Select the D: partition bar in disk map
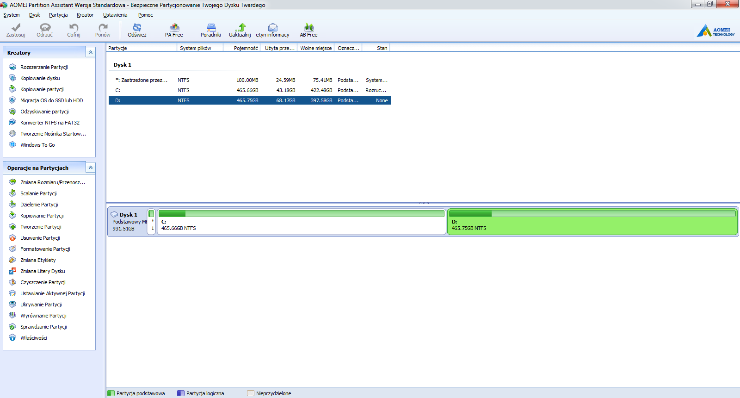Screen dimensions: 740x398 [592, 222]
